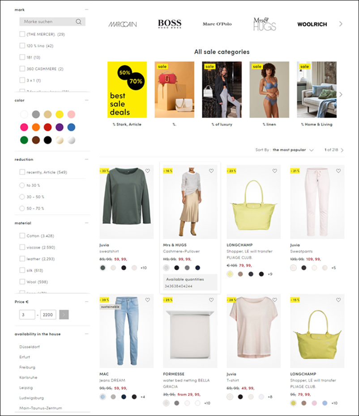Screen dimensions: 359x416
Task: Show next brand logos with arrow
Action: coord(341,24)
